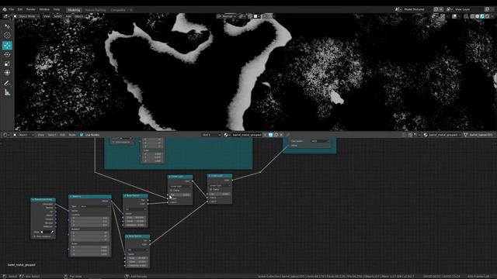This screenshot has width=497, height=279.
Task: Open the Render menu
Action: (x=31, y=9)
